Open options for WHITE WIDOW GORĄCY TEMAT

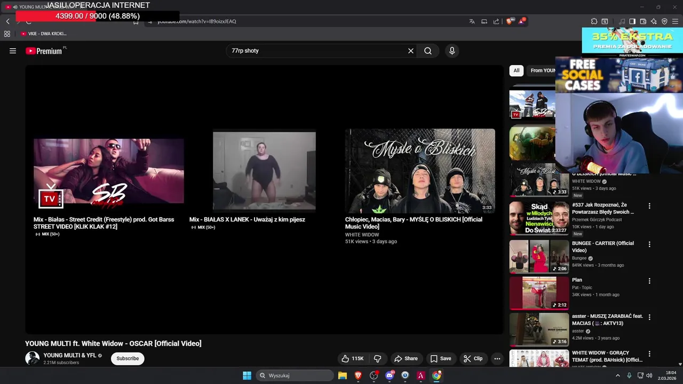click(x=649, y=354)
